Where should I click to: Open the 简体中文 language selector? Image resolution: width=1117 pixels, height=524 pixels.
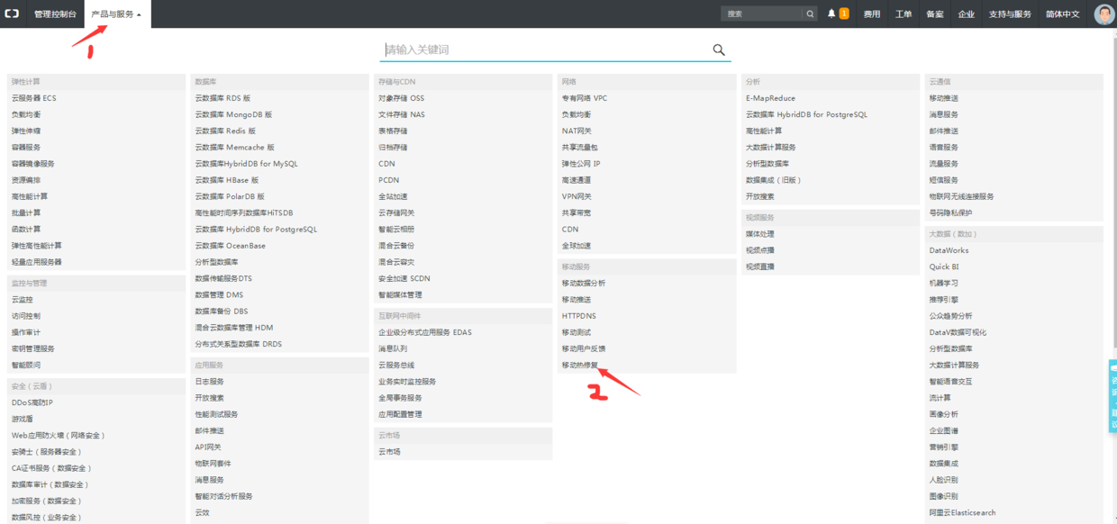pos(1062,14)
